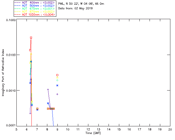This screenshot has height=140, width=175.
Task: Click the legend entry 'AOT 500nm : <0.002>'
Action: point(35,5)
